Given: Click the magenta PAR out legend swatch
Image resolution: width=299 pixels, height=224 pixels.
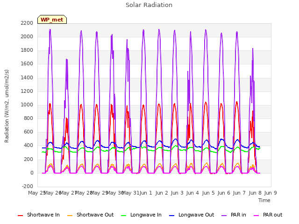Looking at the screenshot, I should 256,216.
